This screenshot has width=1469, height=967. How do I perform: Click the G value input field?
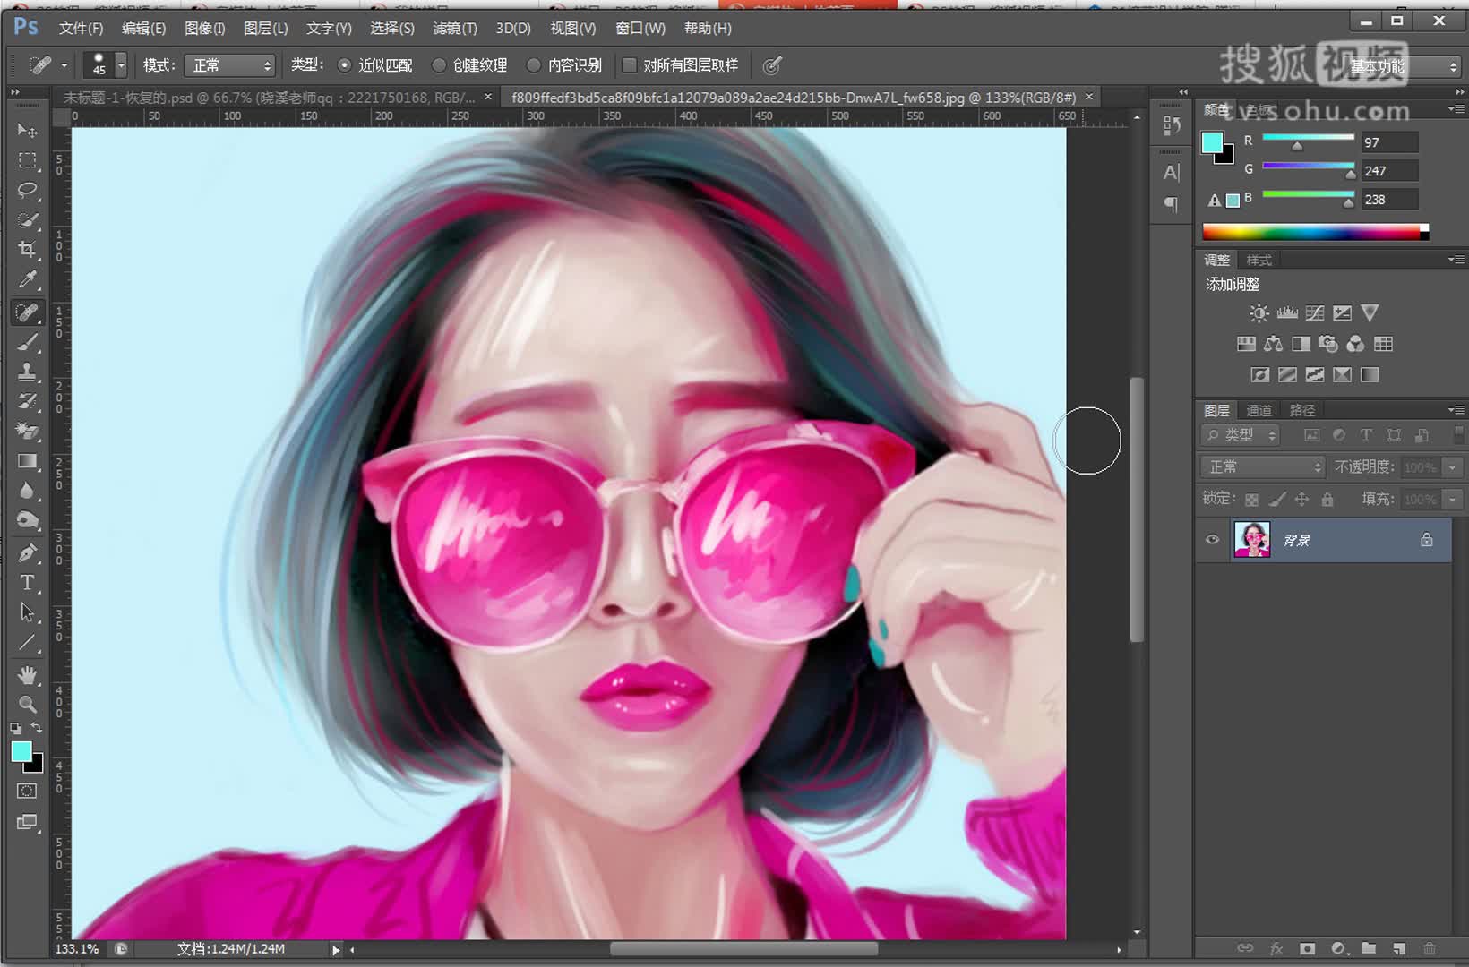tap(1390, 171)
